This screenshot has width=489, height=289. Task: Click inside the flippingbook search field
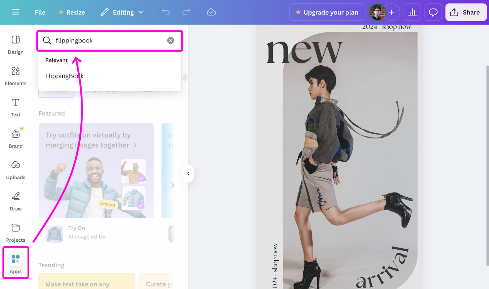coord(110,41)
